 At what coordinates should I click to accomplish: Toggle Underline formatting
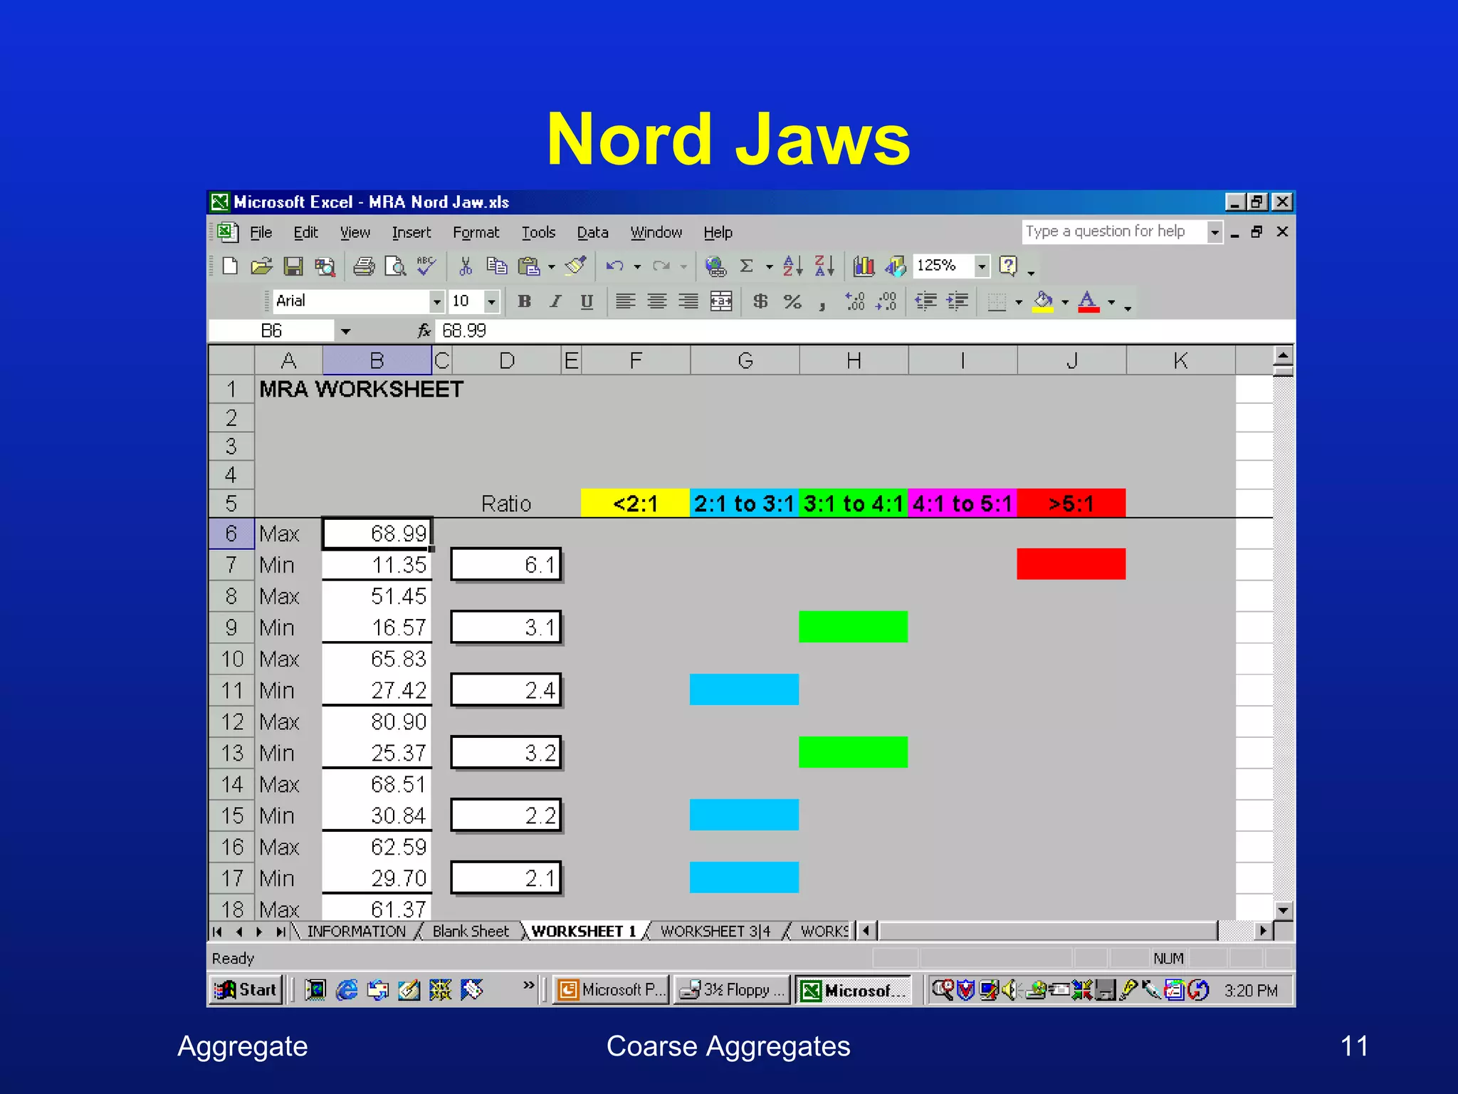tap(587, 302)
